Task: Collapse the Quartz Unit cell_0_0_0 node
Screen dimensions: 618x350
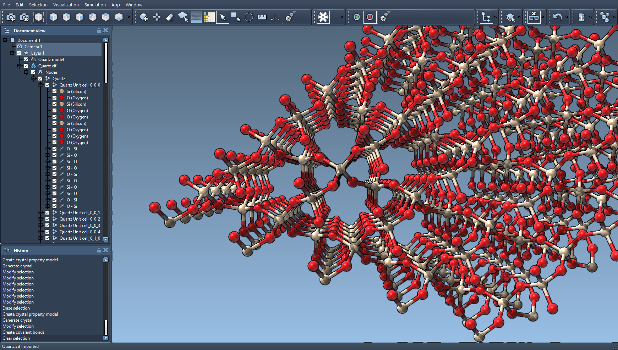Action: click(41, 85)
